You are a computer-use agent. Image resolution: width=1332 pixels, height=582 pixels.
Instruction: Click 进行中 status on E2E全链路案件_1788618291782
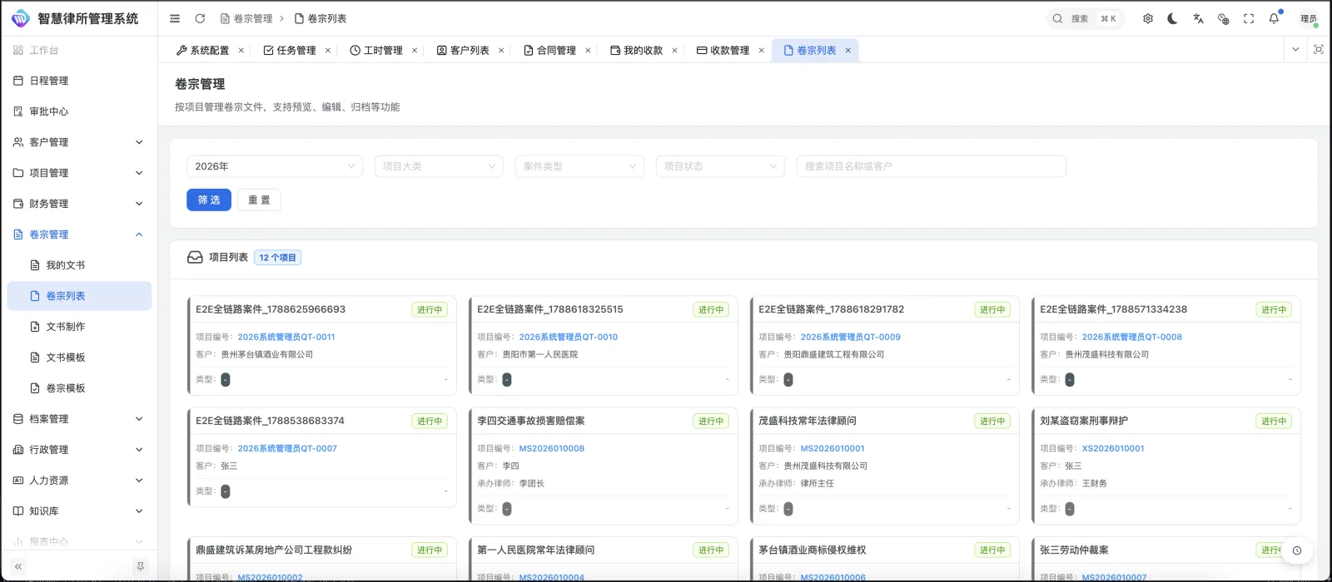tap(992, 309)
